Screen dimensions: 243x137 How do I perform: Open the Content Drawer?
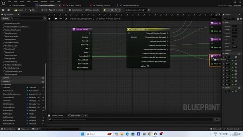click(x=8, y=129)
